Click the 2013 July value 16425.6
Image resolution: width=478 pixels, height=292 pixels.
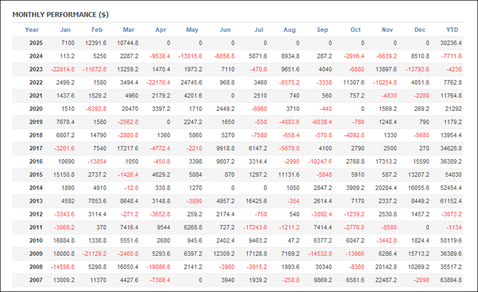257,201
